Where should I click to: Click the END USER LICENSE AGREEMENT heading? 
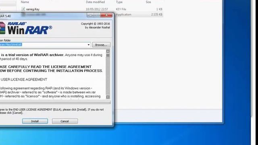point(24,79)
